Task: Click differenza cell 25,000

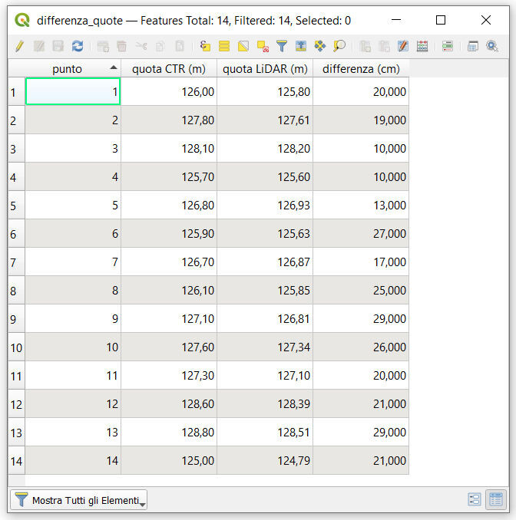Action: click(x=361, y=291)
